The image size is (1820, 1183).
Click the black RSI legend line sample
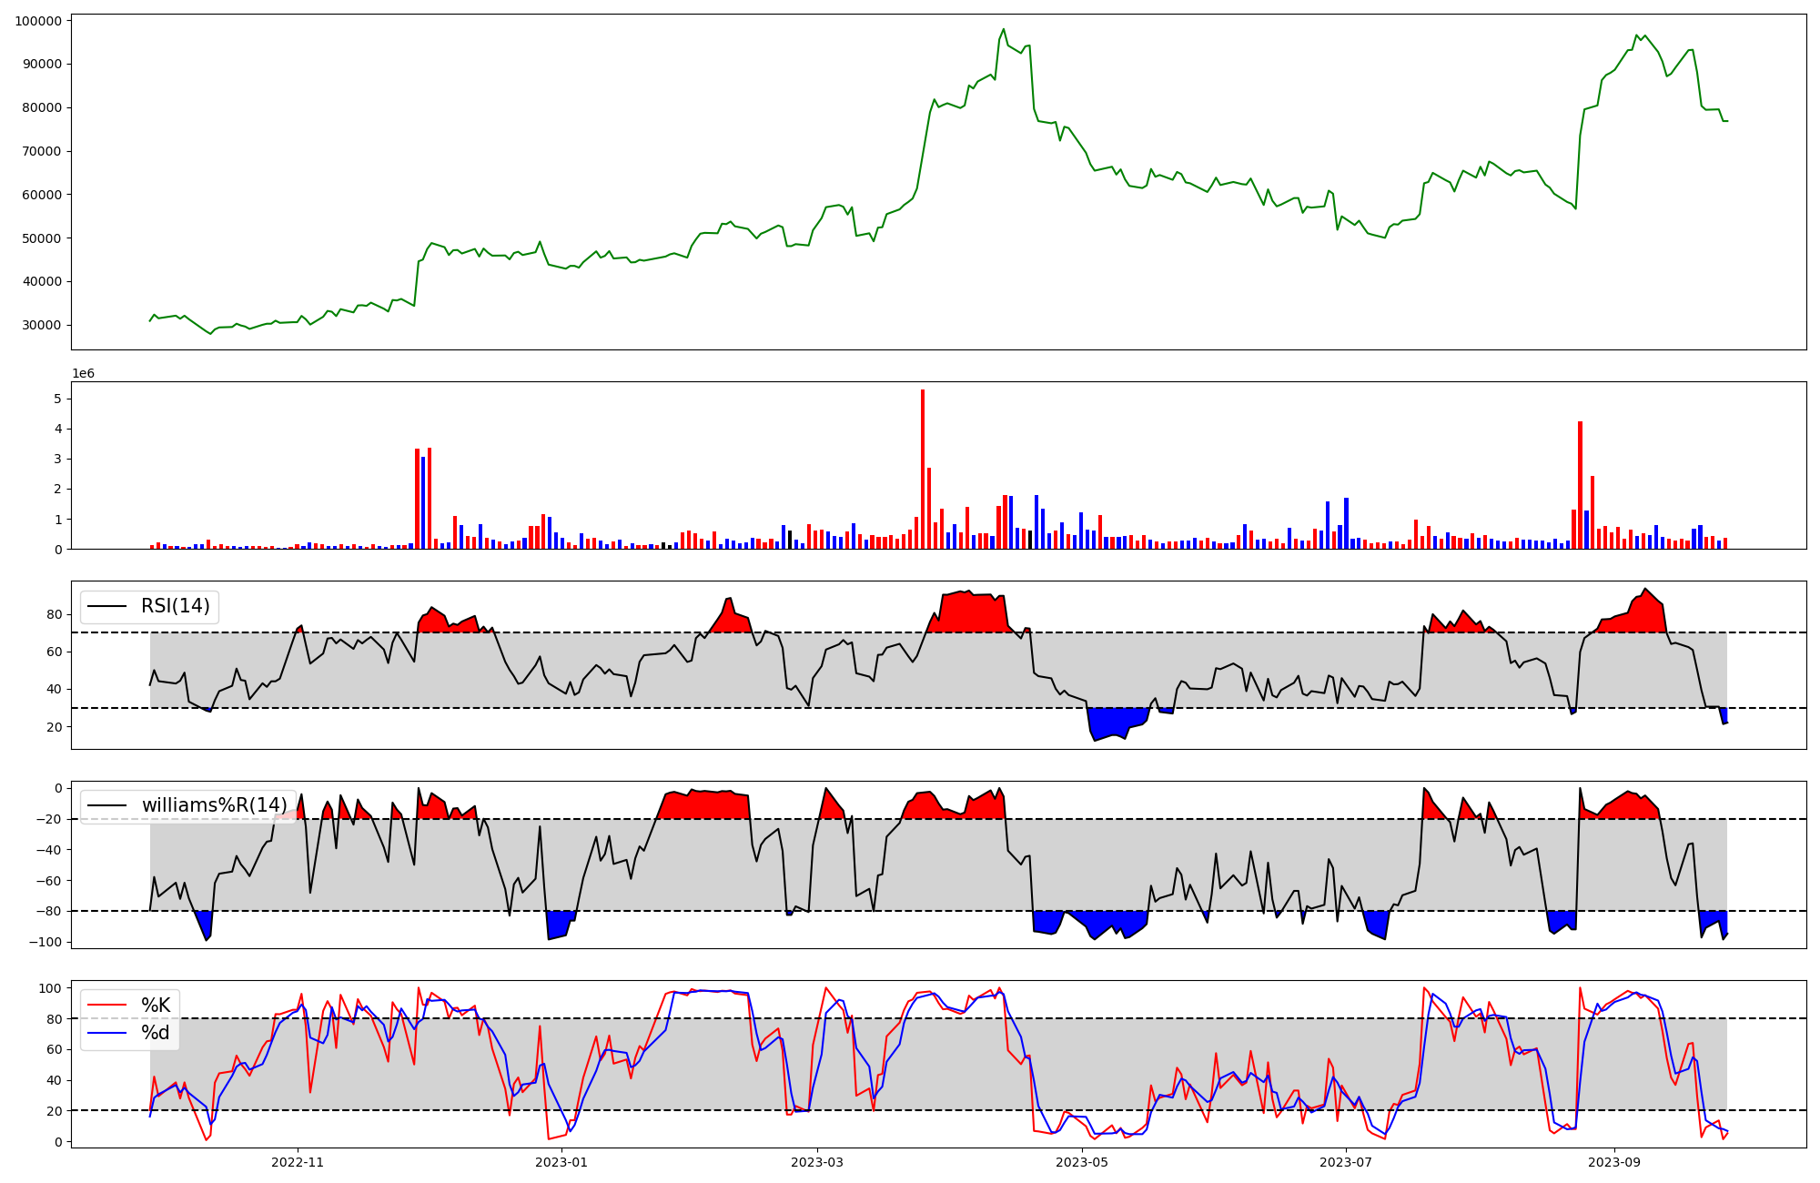[106, 606]
